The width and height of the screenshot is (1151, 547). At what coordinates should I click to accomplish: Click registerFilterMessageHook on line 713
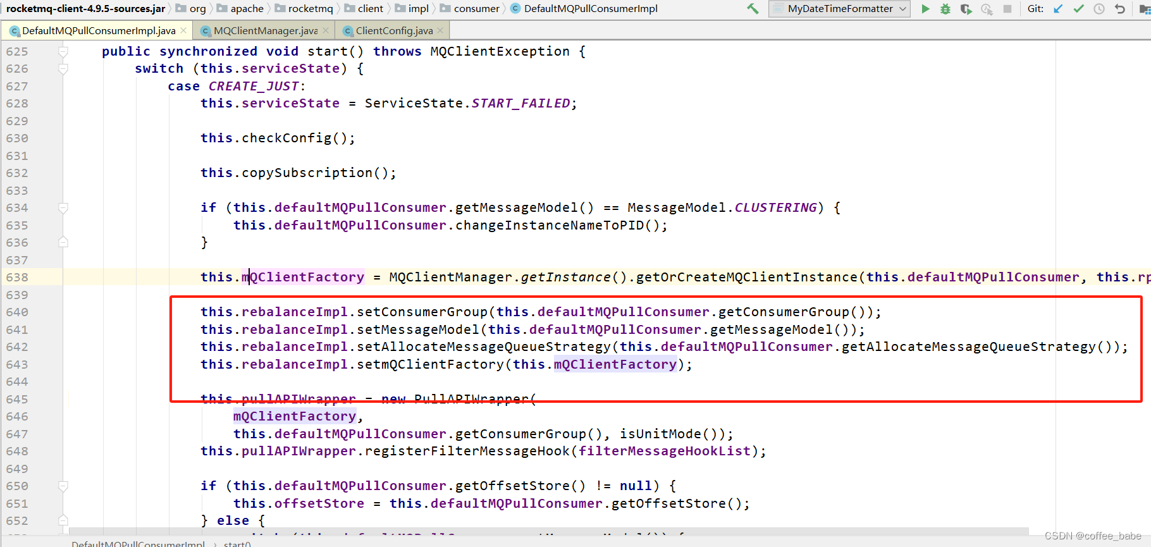click(467, 451)
